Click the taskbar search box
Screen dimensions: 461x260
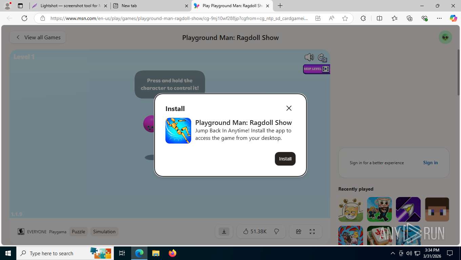[65, 253]
